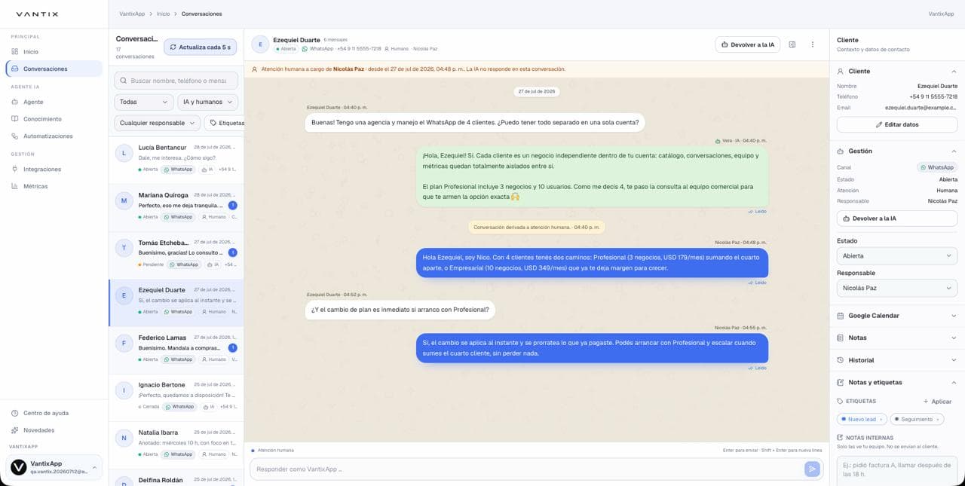Click the avatar for Mariana Quiroga

click(124, 200)
